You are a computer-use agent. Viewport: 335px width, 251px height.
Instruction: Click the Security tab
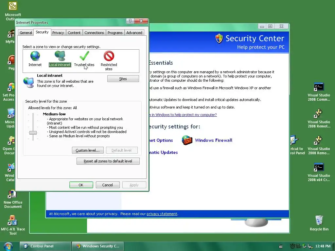(x=42, y=32)
